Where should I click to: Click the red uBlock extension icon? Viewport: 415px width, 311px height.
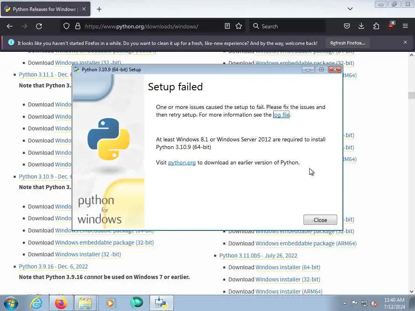(391, 26)
